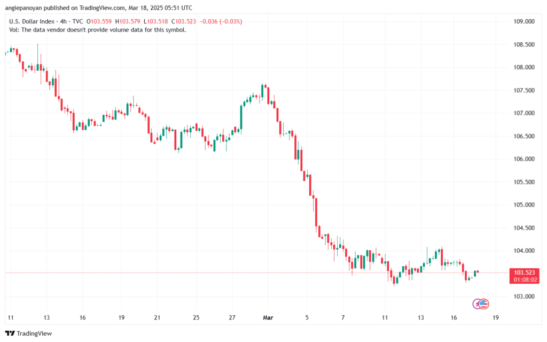
Task: Click the open value O103.559
Action: tap(99, 21)
